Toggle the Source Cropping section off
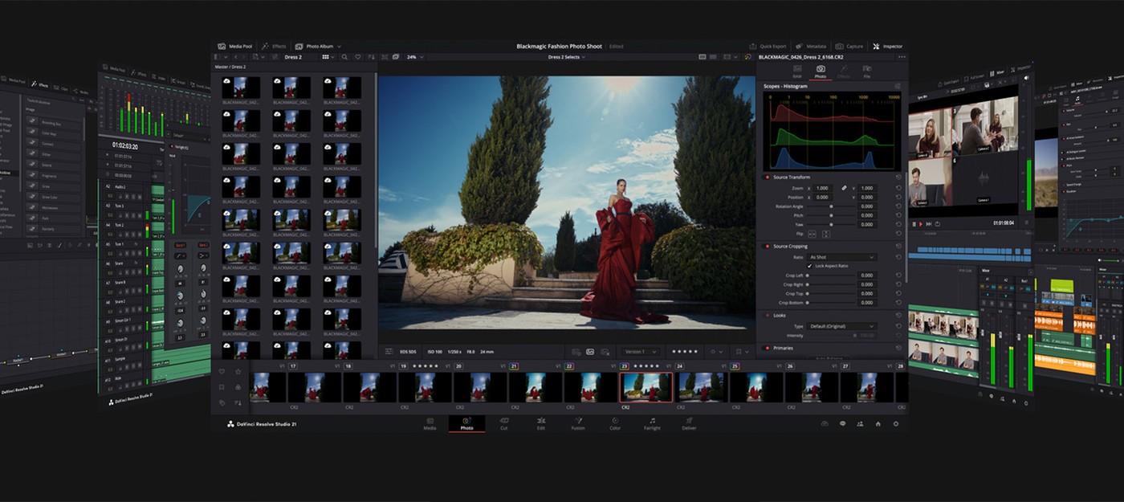 [768, 246]
